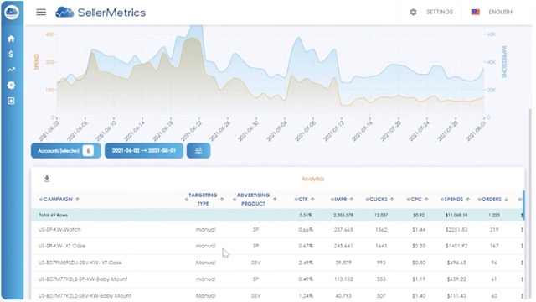Open the date range 2021-06-02 to 2021-08-01
The width and height of the screenshot is (536, 302).
(x=144, y=151)
